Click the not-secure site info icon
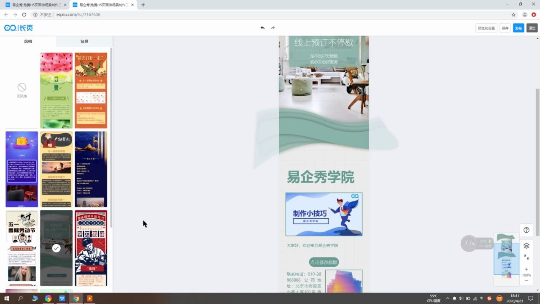Screen dimensions: 540x304 [35, 14]
